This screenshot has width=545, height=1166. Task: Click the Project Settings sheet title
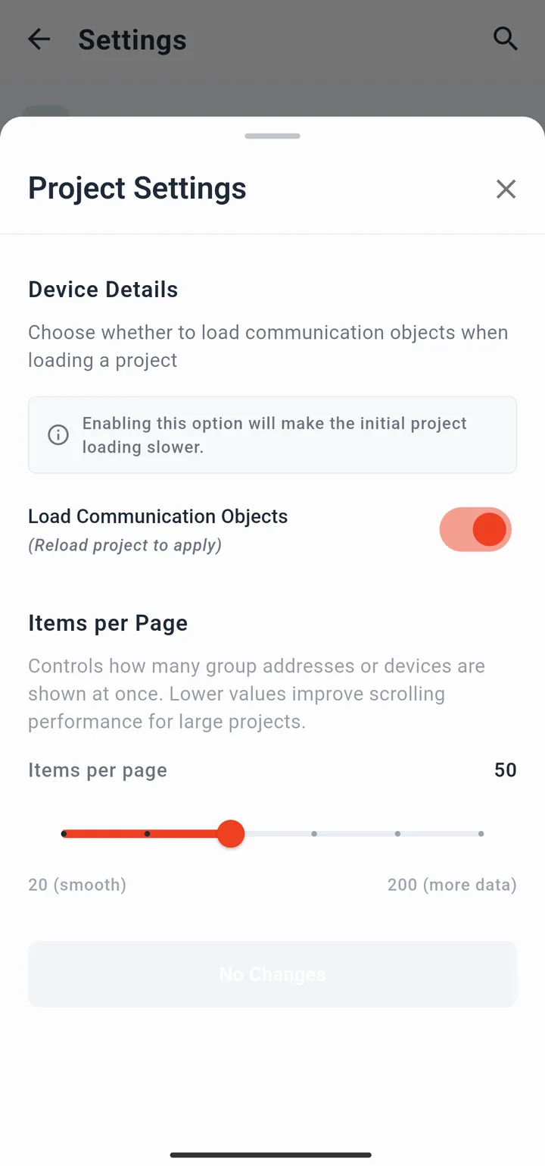coord(137,188)
